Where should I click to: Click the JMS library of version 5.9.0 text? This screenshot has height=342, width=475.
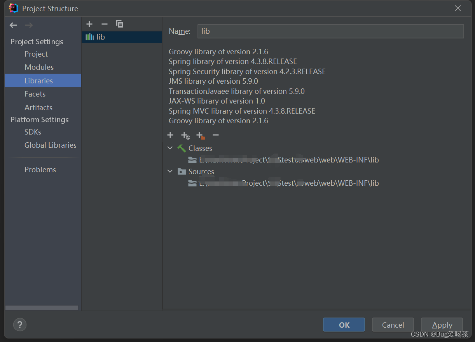pyautogui.click(x=213, y=81)
